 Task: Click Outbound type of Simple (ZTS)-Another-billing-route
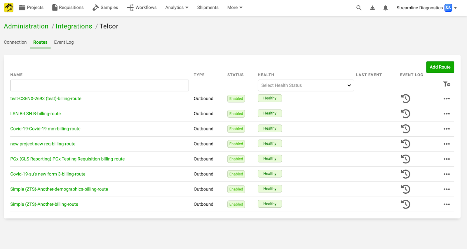[203, 205]
